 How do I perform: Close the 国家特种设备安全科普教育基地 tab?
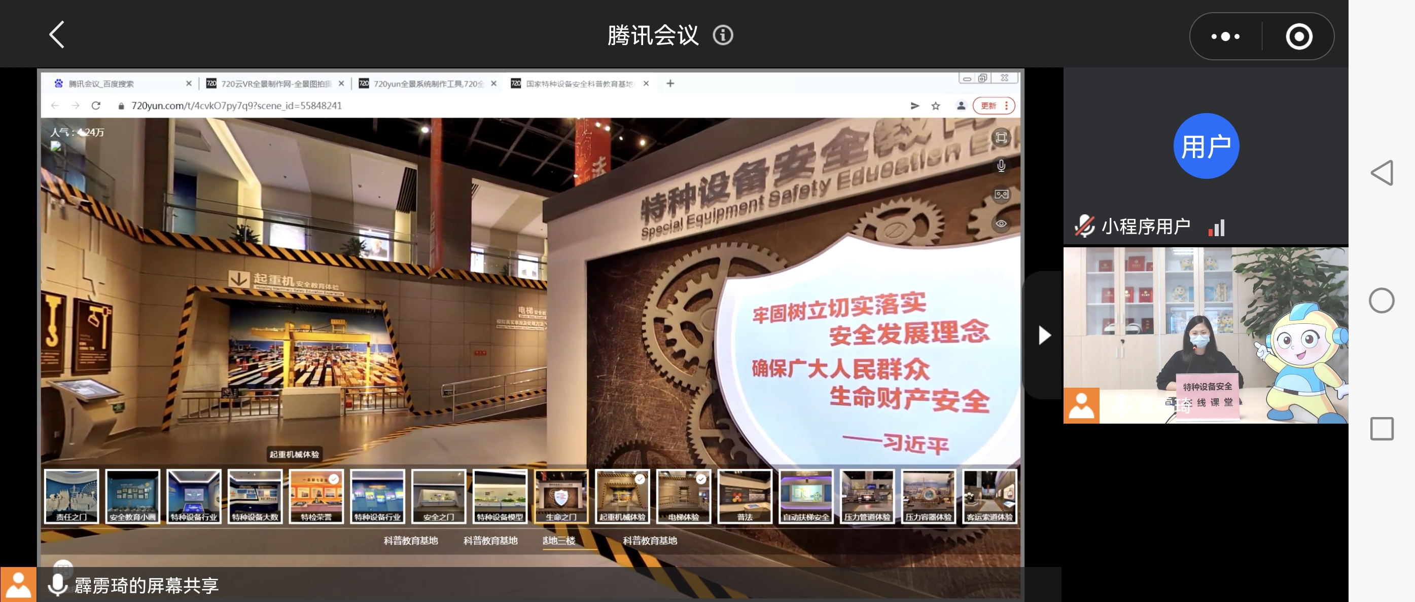[x=646, y=84]
